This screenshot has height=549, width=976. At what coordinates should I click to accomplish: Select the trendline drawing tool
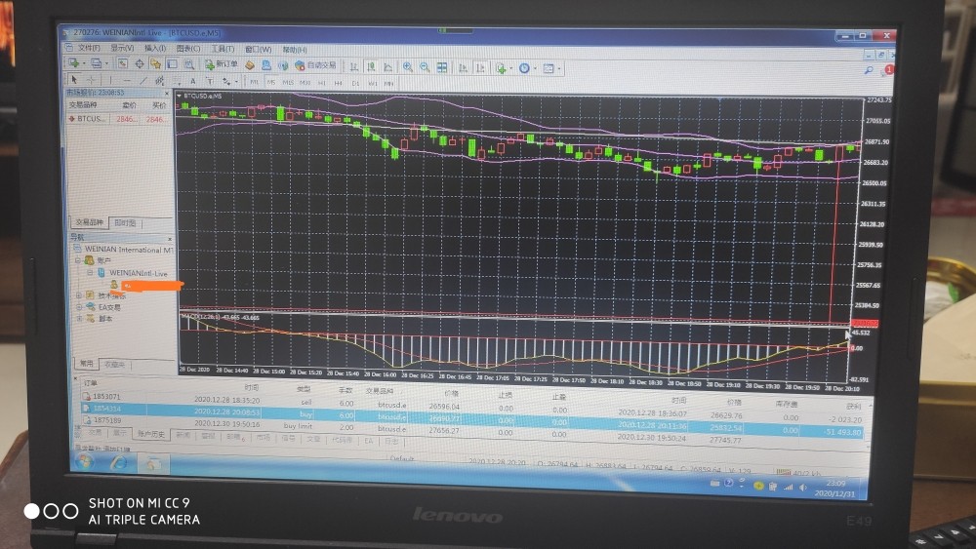(142, 81)
